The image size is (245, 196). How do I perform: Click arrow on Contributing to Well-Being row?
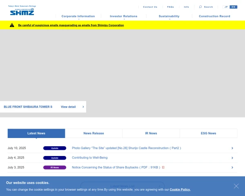[x=232, y=158]
